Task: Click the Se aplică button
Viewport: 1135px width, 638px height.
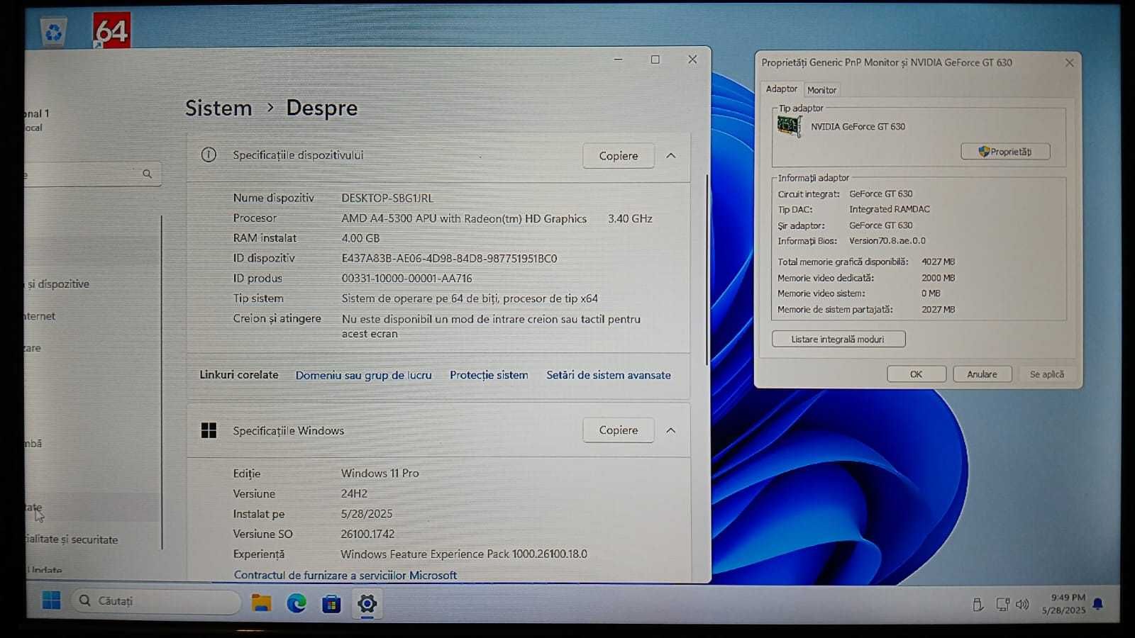Action: point(1047,374)
